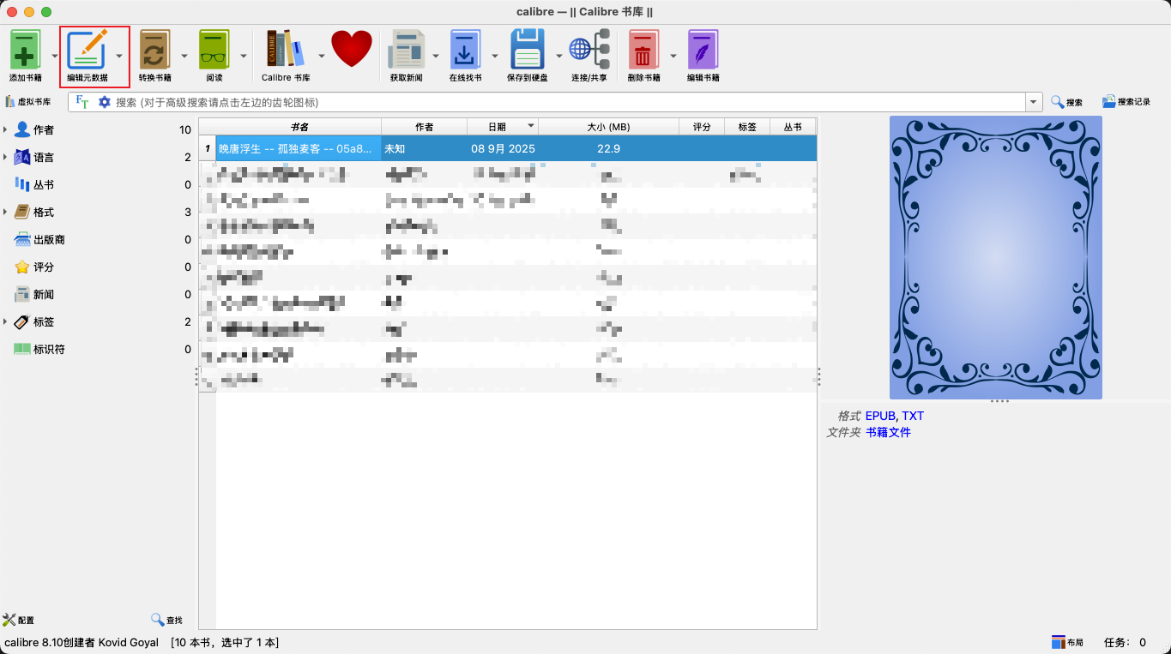Click the 编辑书籍 toolbar icon
Viewport: 1171px width, 654px height.
click(x=703, y=53)
